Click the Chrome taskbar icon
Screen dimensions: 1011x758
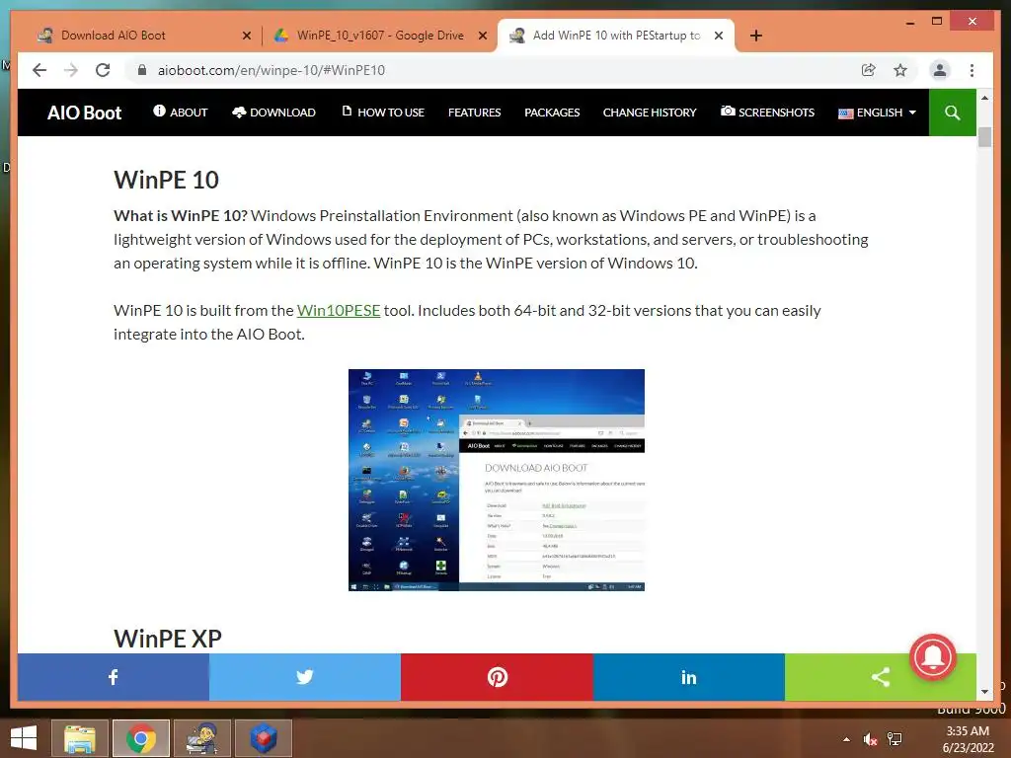[141, 738]
